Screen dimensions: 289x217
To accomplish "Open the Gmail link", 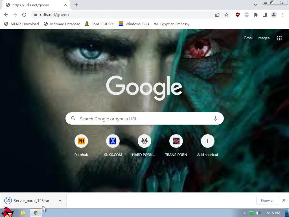I will (248, 38).
